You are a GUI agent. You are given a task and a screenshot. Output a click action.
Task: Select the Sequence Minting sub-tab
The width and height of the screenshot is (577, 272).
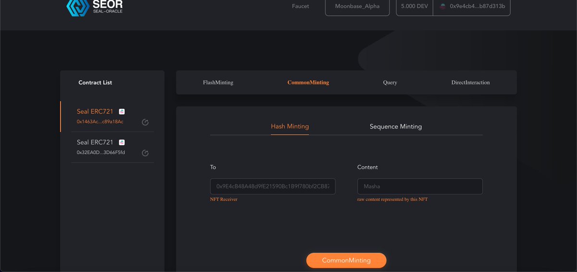tap(396, 127)
